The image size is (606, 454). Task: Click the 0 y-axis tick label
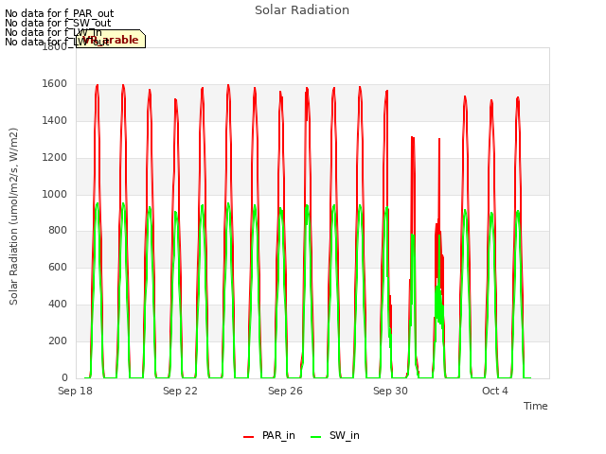coord(64,377)
